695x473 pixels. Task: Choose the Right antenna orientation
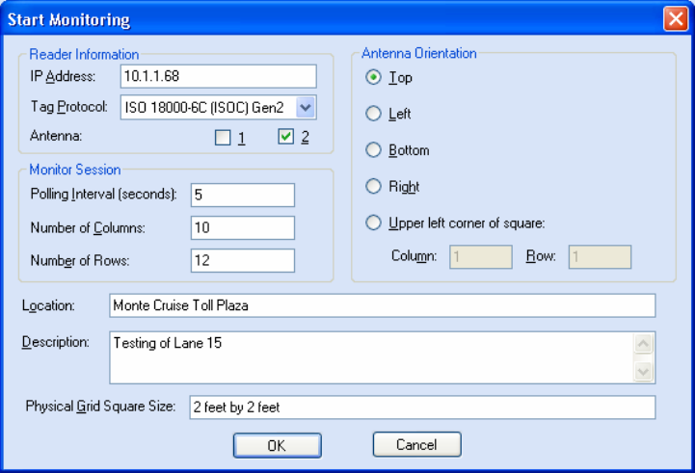(x=373, y=186)
